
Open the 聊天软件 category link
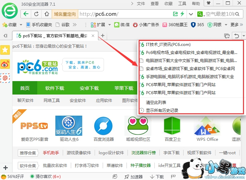click(26, 101)
